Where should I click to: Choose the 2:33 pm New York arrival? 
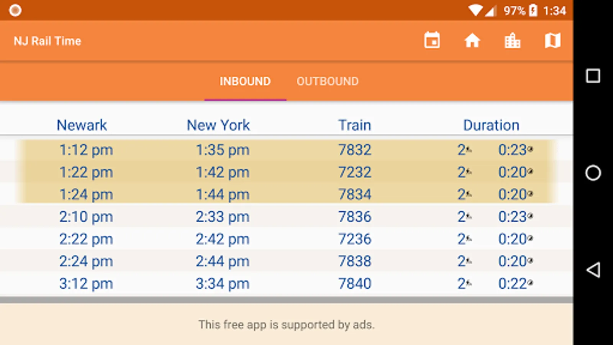222,217
